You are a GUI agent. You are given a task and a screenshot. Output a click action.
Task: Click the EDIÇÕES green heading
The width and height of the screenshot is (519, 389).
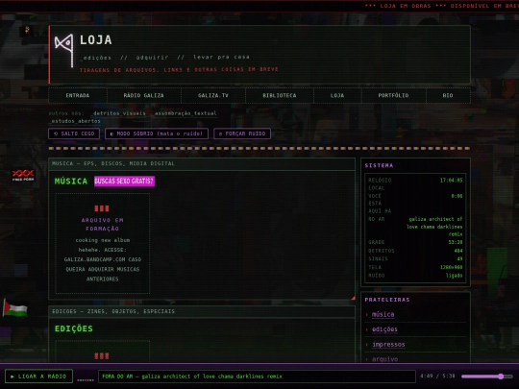tap(73, 328)
